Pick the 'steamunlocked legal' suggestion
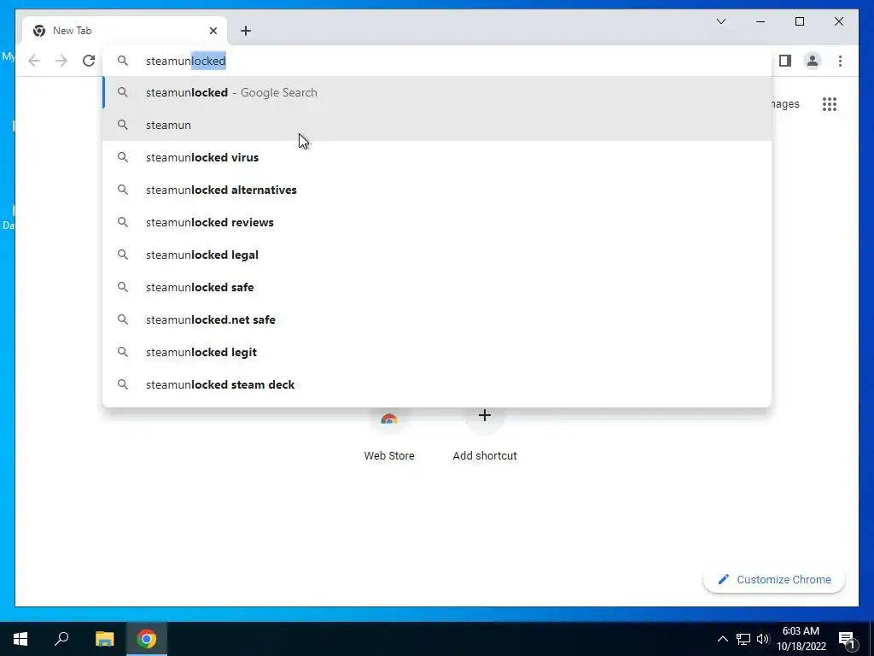This screenshot has height=656, width=874. tap(438, 255)
